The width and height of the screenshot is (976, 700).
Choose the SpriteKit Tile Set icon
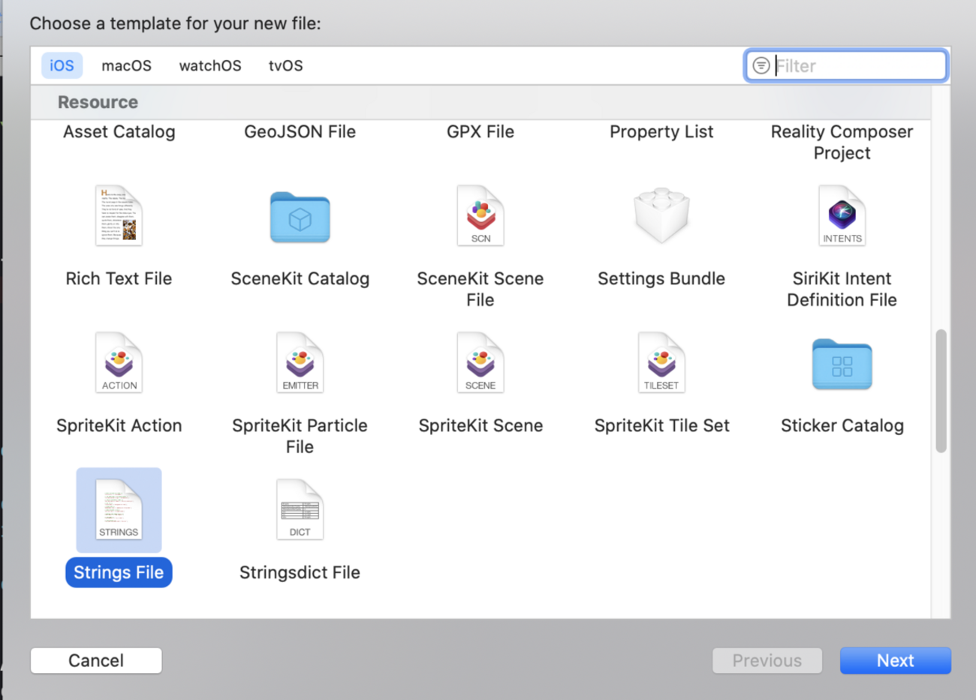coord(661,363)
